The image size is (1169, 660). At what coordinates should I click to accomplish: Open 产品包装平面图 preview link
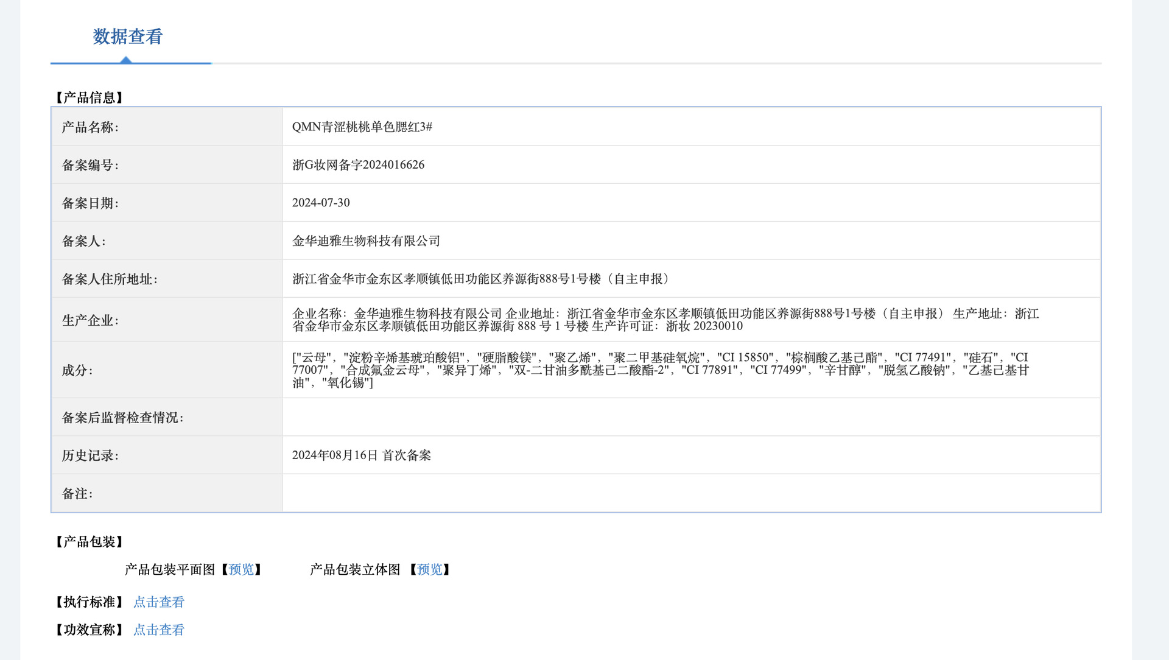pyautogui.click(x=241, y=569)
